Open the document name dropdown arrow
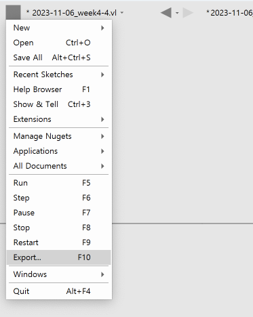This screenshot has width=253, height=317. click(122, 13)
